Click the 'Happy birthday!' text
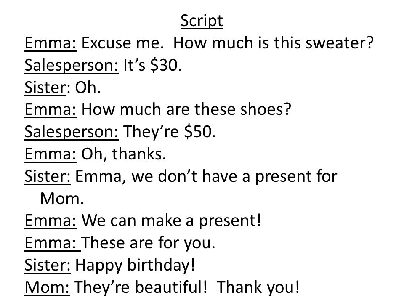 135,265
